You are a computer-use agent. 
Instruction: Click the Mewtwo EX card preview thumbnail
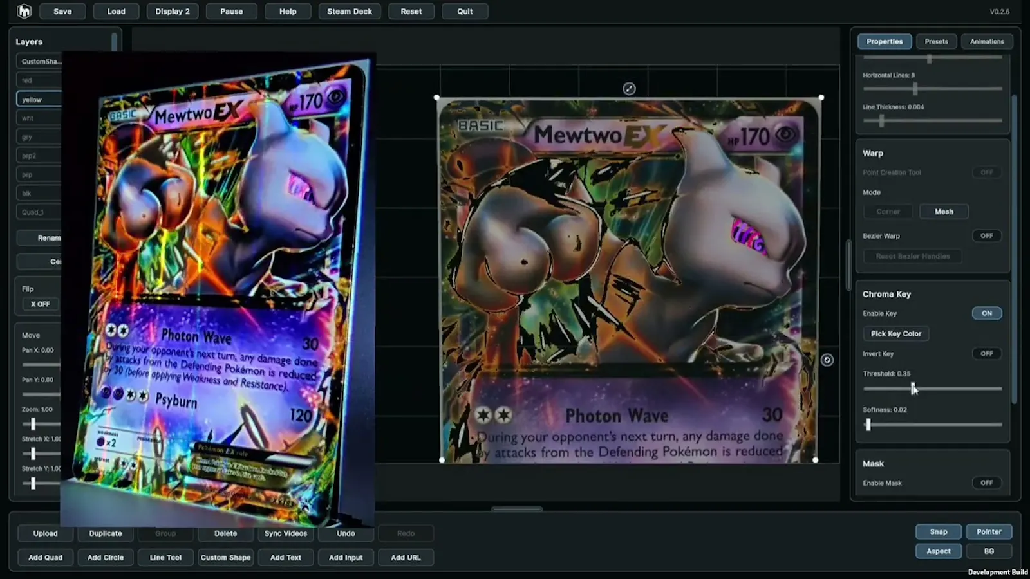218,289
